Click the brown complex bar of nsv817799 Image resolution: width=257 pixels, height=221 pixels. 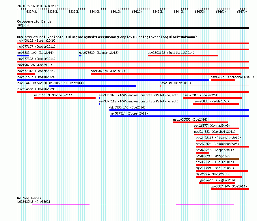[217, 159]
